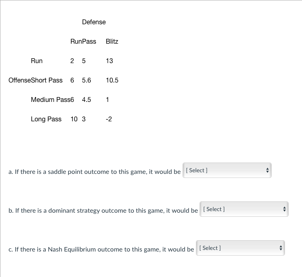Open the dominant strategy Select dropdown
302x277 pixels.
pyautogui.click(x=244, y=209)
